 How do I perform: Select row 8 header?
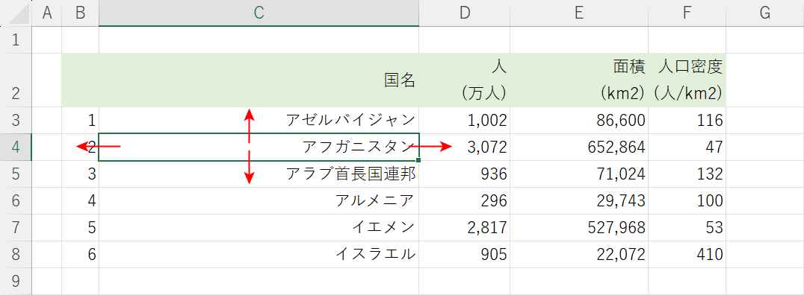[16, 254]
